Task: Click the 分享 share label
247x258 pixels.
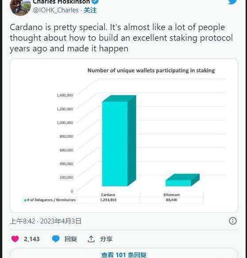Action: tap(106, 239)
